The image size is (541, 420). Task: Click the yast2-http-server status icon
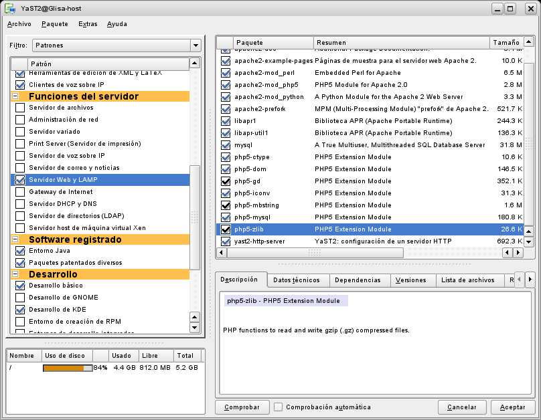(x=226, y=241)
